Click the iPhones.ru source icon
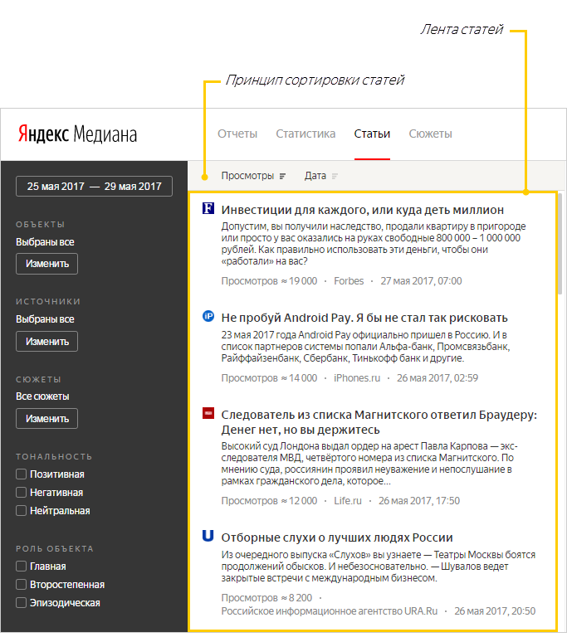The width and height of the screenshot is (567, 642). click(208, 316)
